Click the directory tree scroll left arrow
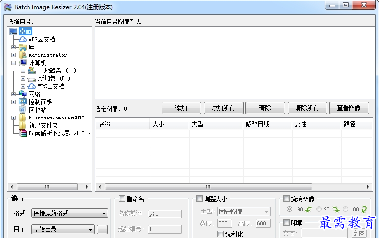The width and height of the screenshot is (379, 238). [x=12, y=187]
